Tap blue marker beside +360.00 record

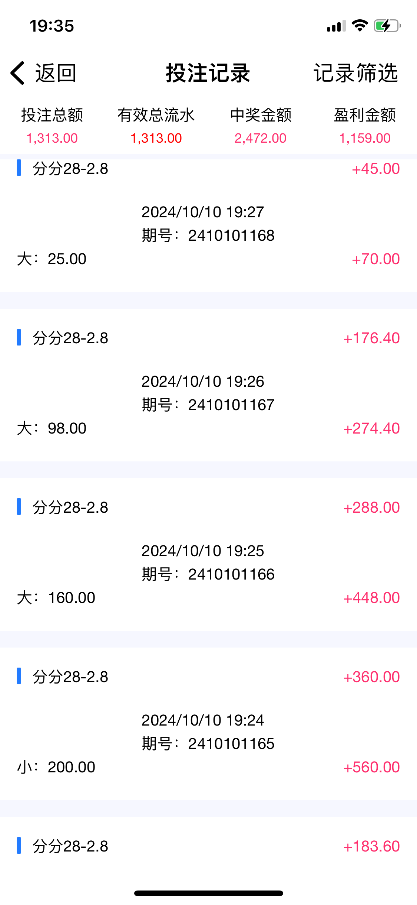pyautogui.click(x=19, y=676)
